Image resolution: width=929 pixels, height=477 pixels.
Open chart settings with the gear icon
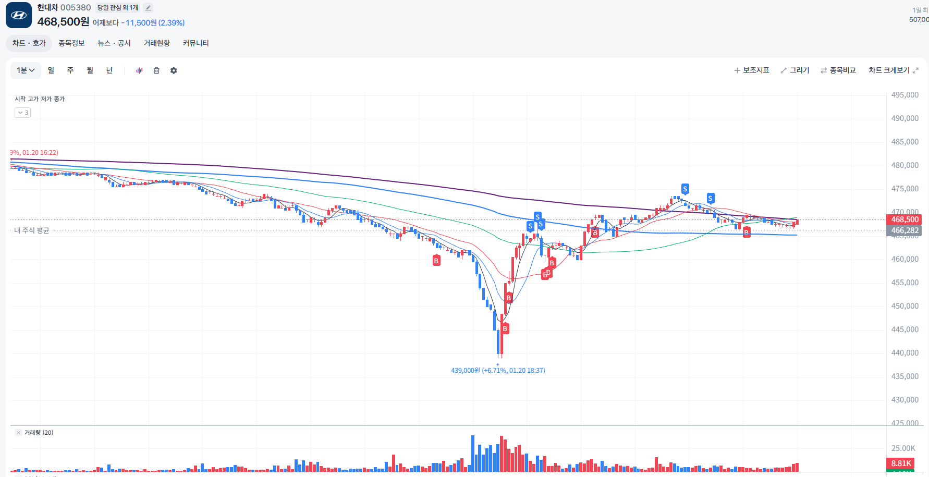(174, 70)
